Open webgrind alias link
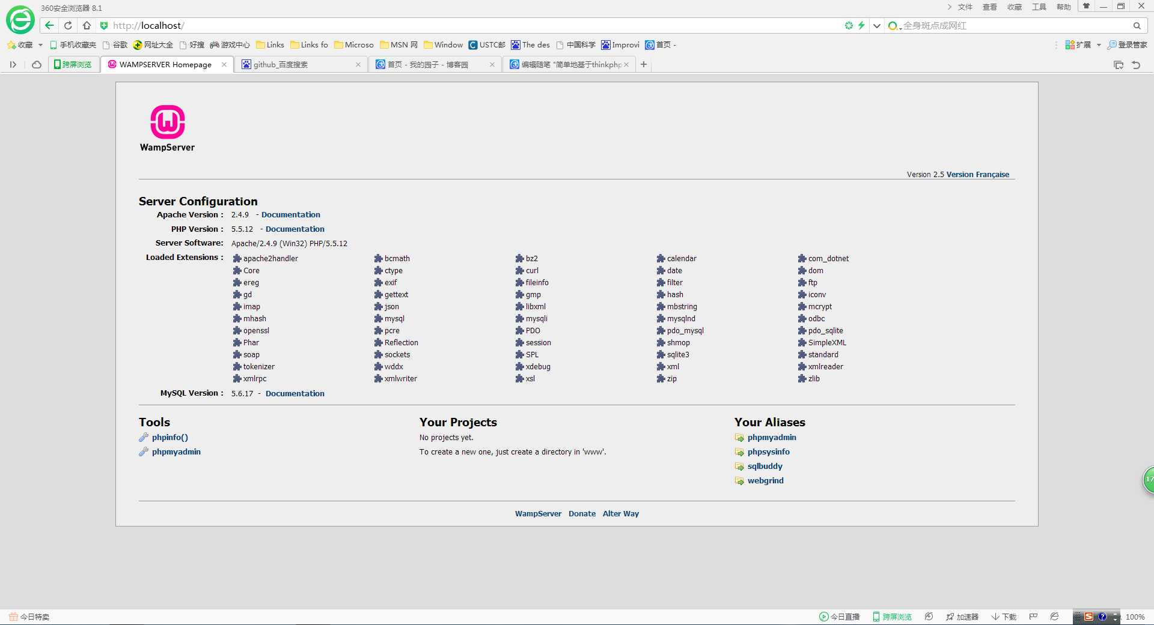The width and height of the screenshot is (1154, 625). coord(765,480)
